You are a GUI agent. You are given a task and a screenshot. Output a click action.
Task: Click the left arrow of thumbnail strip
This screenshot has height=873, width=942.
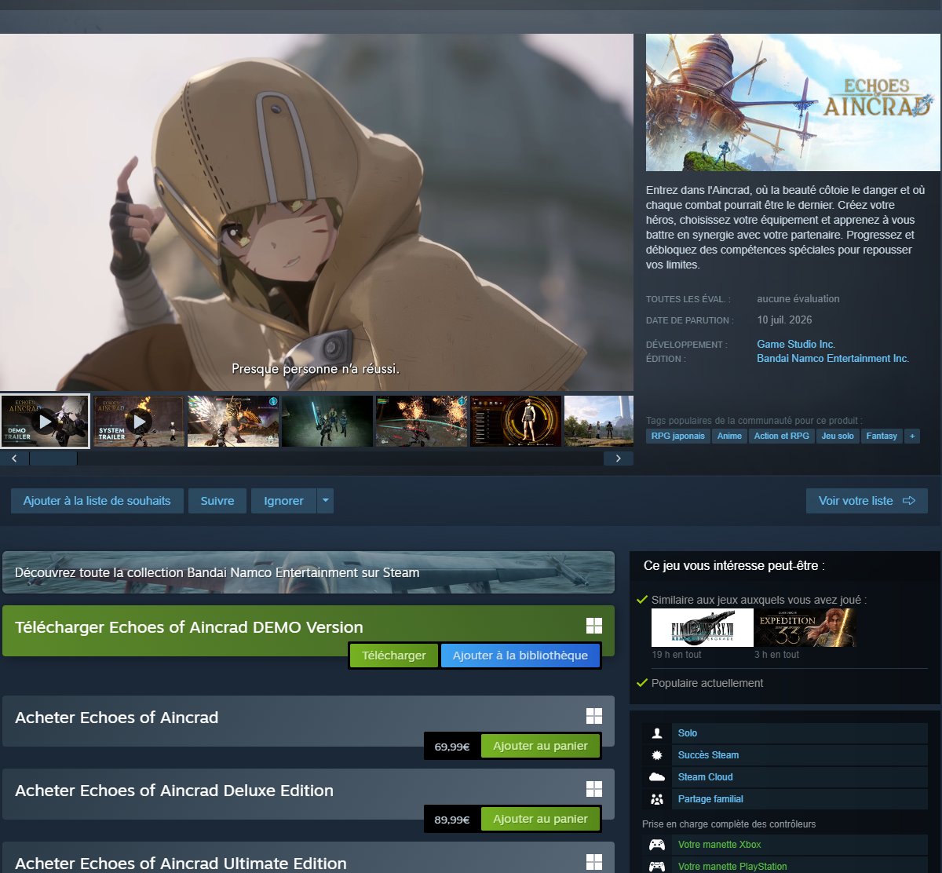click(14, 458)
